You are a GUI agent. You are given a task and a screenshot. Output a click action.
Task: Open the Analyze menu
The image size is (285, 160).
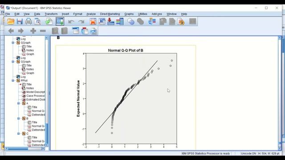point(91,14)
